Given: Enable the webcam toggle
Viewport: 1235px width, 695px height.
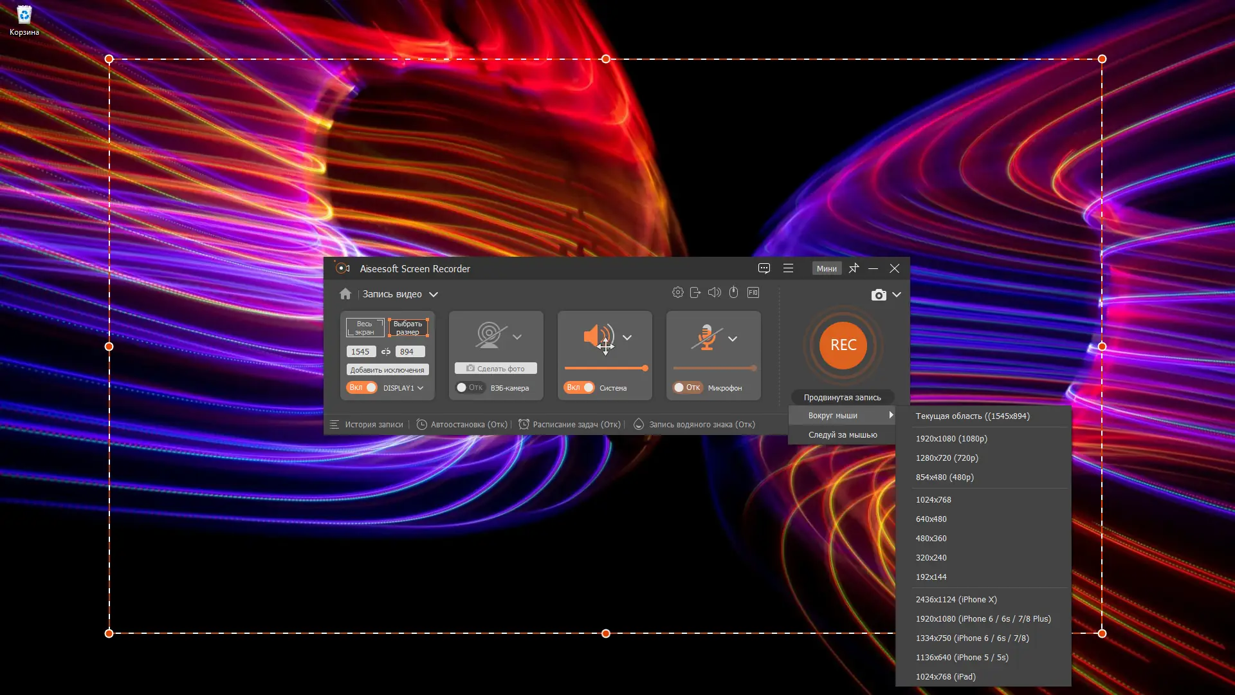Looking at the screenshot, I should pyautogui.click(x=470, y=387).
